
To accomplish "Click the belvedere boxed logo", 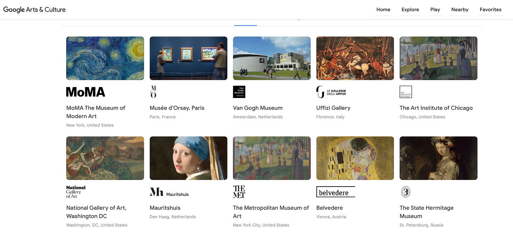I will (x=336, y=192).
